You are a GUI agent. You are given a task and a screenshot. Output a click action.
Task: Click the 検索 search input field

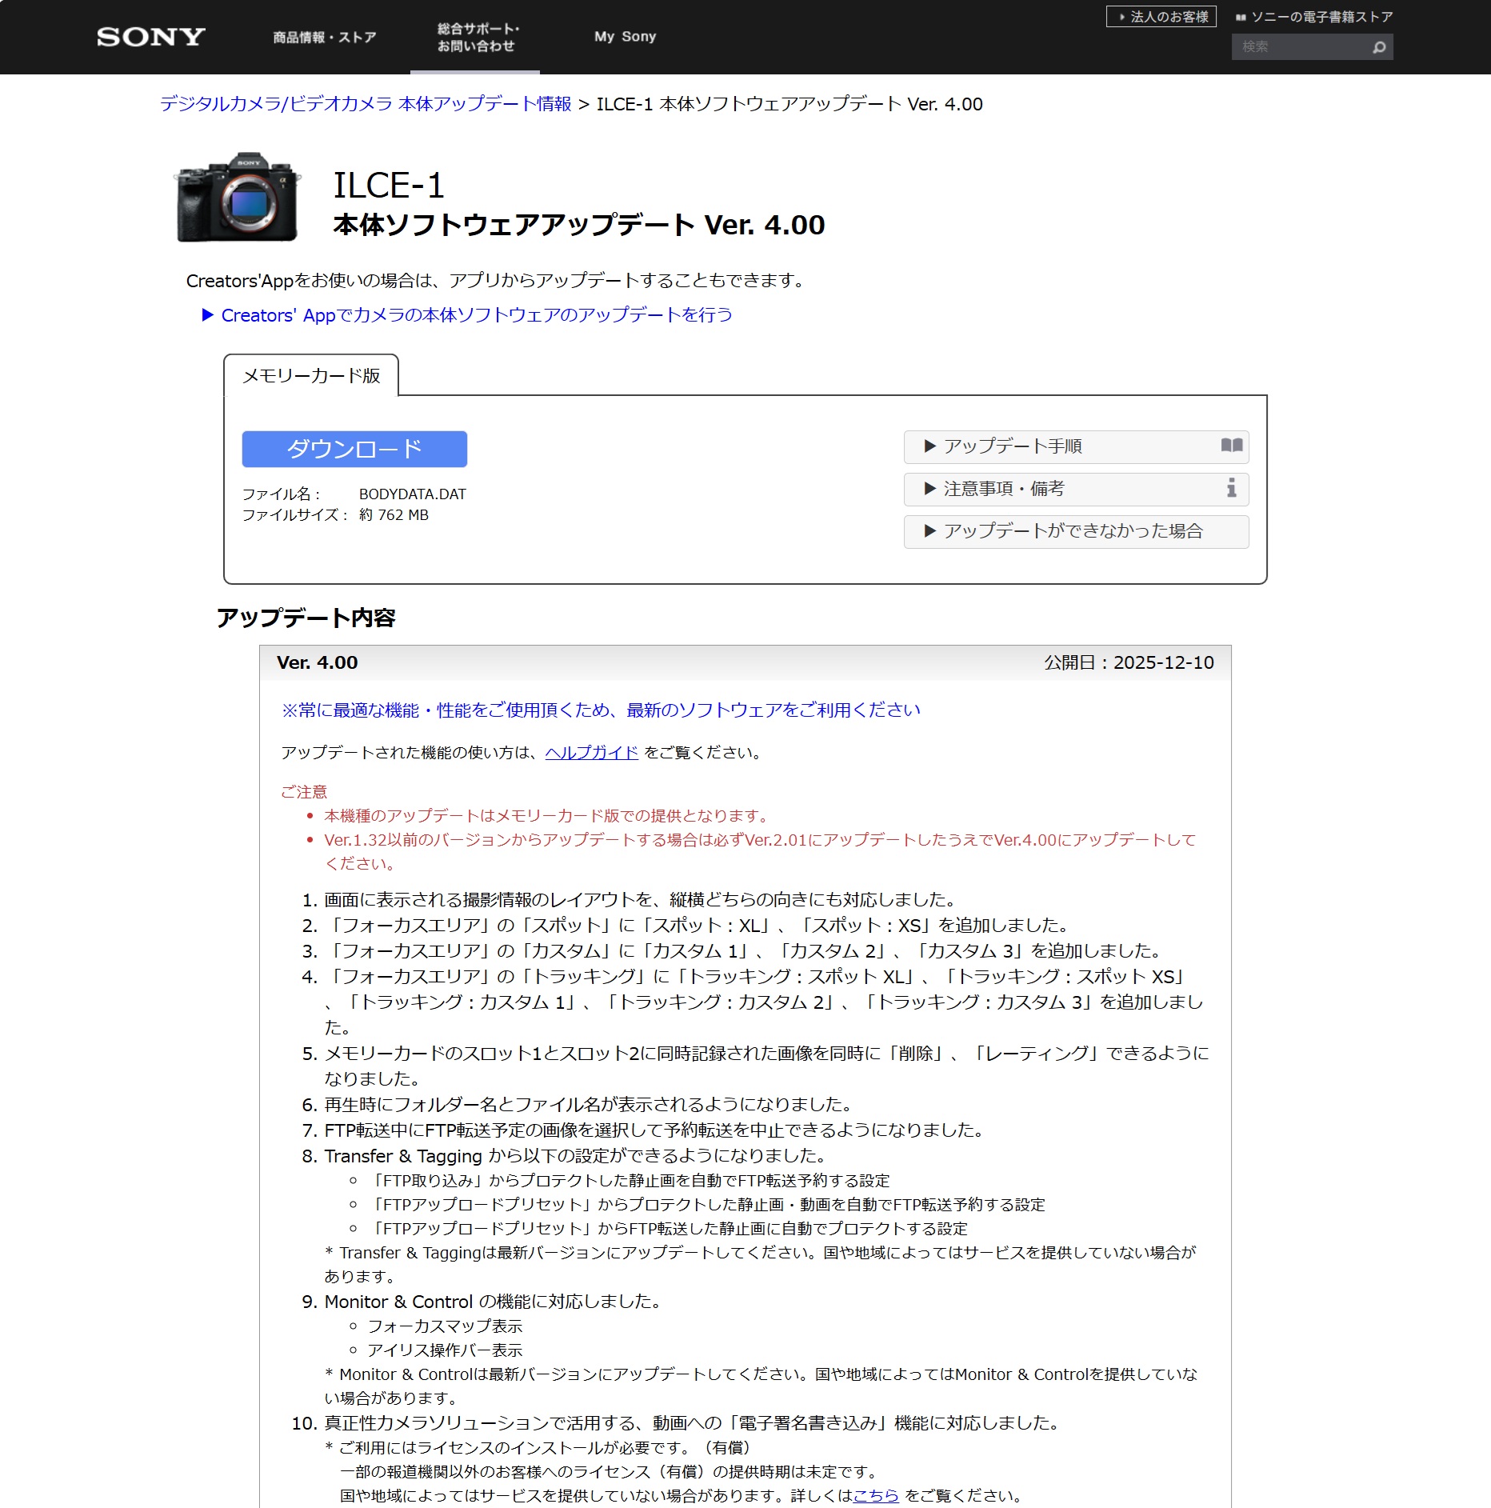coord(1300,47)
